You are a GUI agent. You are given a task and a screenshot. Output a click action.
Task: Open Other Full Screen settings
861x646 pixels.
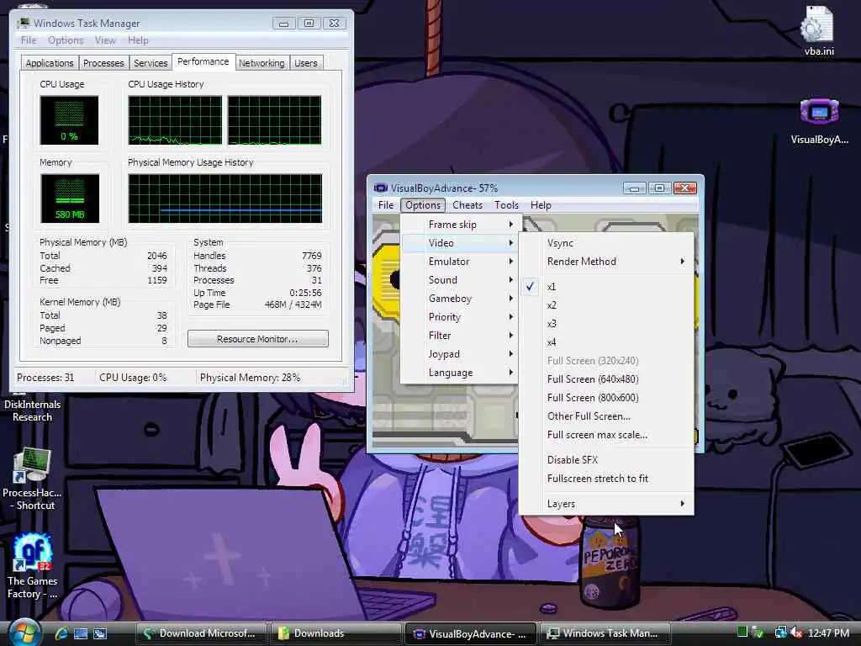[607, 416]
